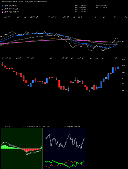
Task: Click the magenta DOW PT legend swatch
Action: pos(3,12)
